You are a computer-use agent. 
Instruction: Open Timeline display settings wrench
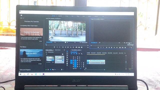pyautogui.click(x=82, y=54)
